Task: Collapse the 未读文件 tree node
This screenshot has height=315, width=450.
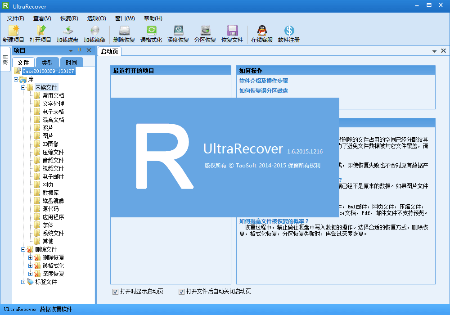Action: [23, 87]
